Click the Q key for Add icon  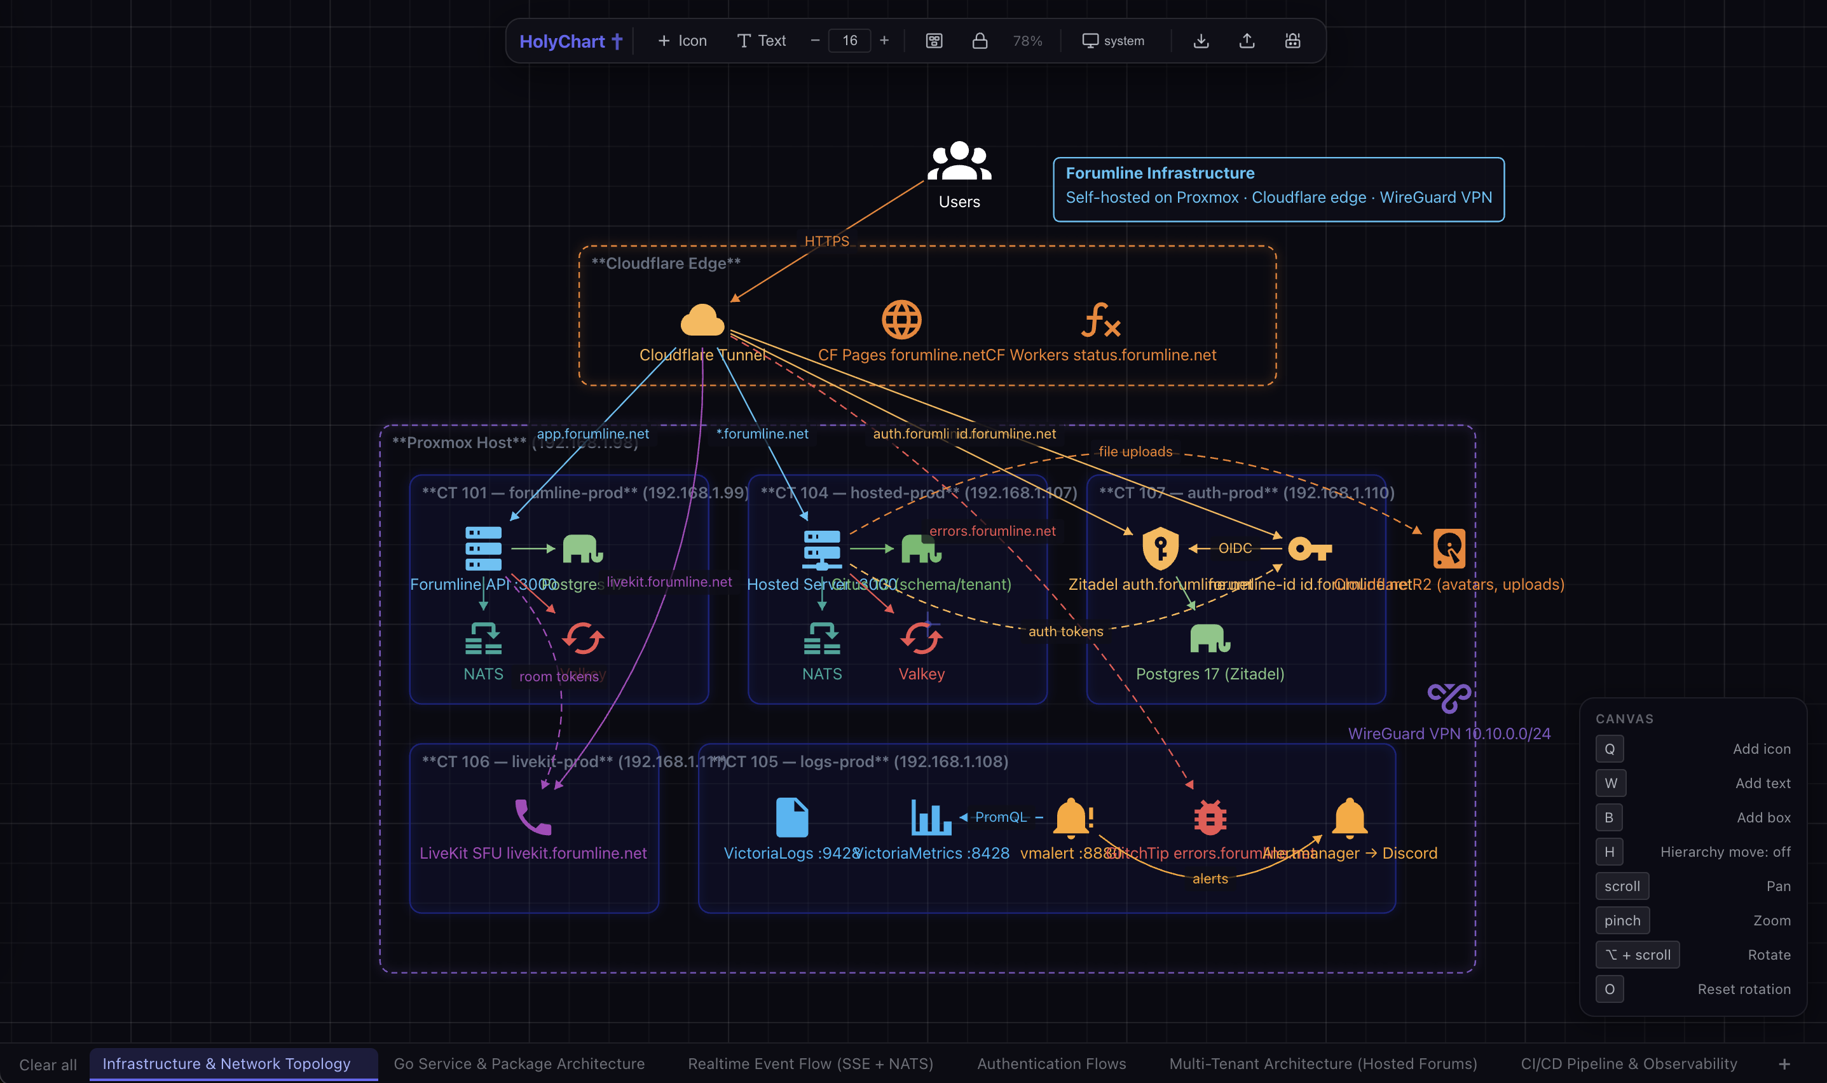click(1609, 749)
